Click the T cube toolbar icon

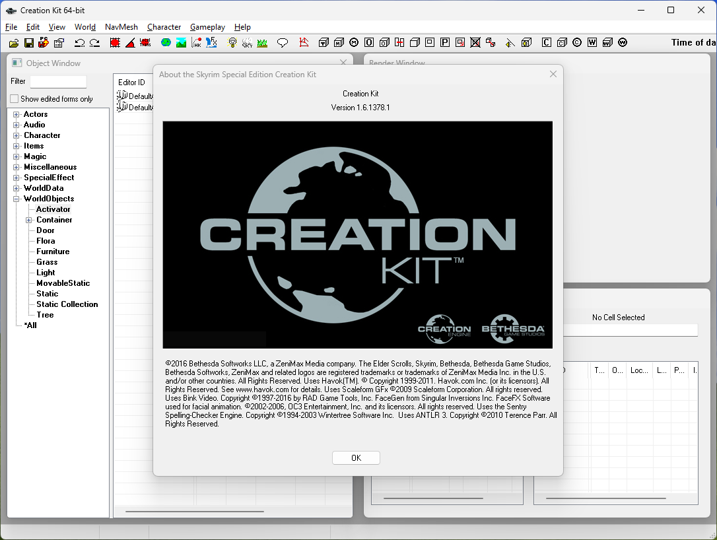pyautogui.click(x=324, y=42)
